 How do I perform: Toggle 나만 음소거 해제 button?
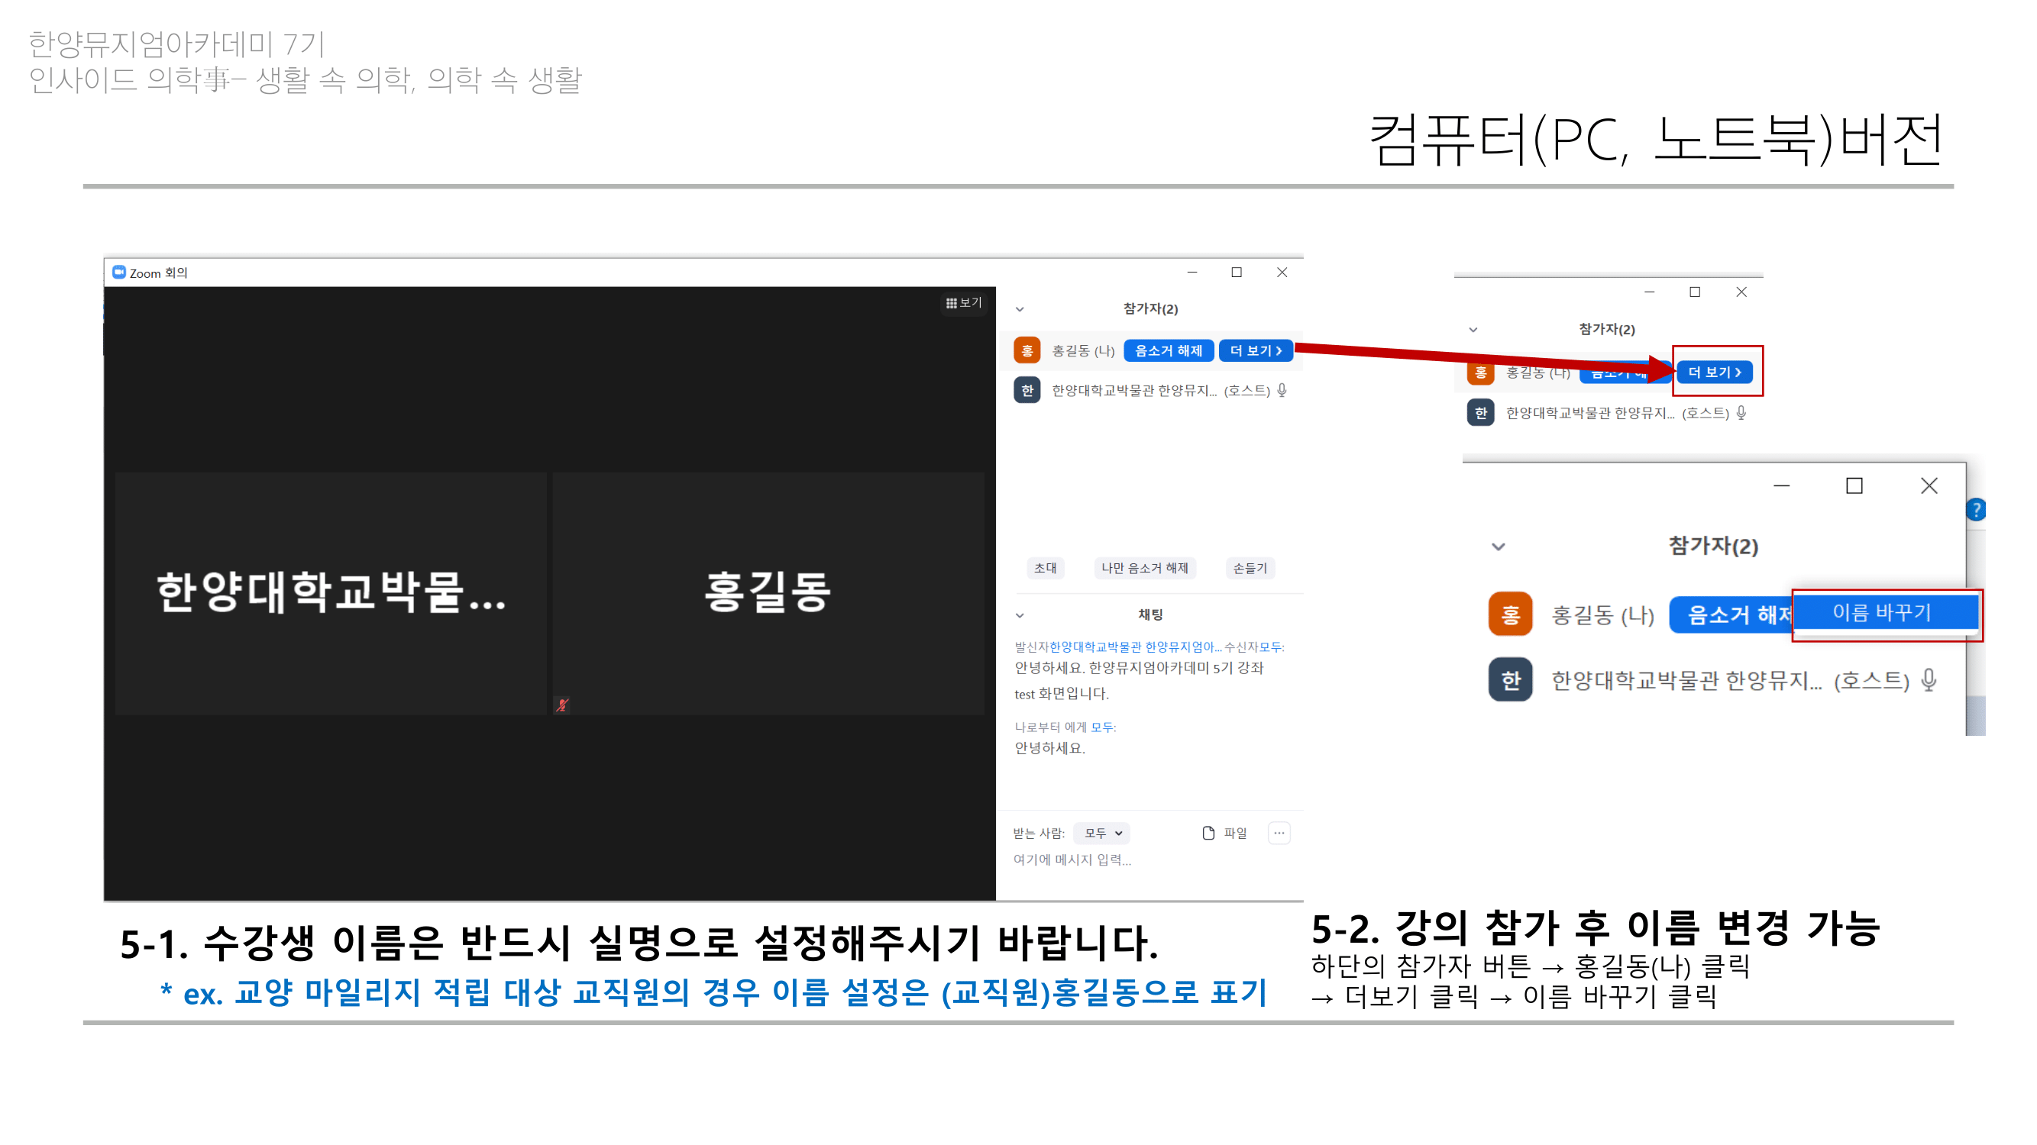point(1144,568)
